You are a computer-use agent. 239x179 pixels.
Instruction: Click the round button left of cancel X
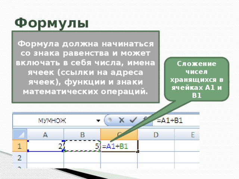click(109, 120)
